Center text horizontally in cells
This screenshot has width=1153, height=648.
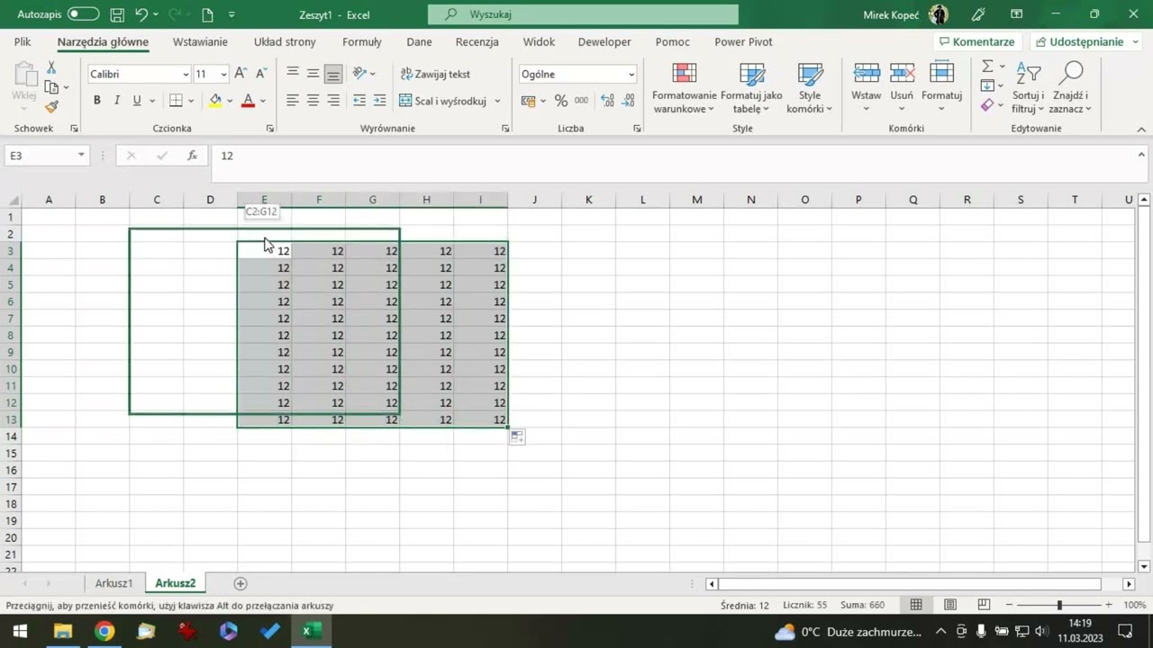pyautogui.click(x=313, y=101)
